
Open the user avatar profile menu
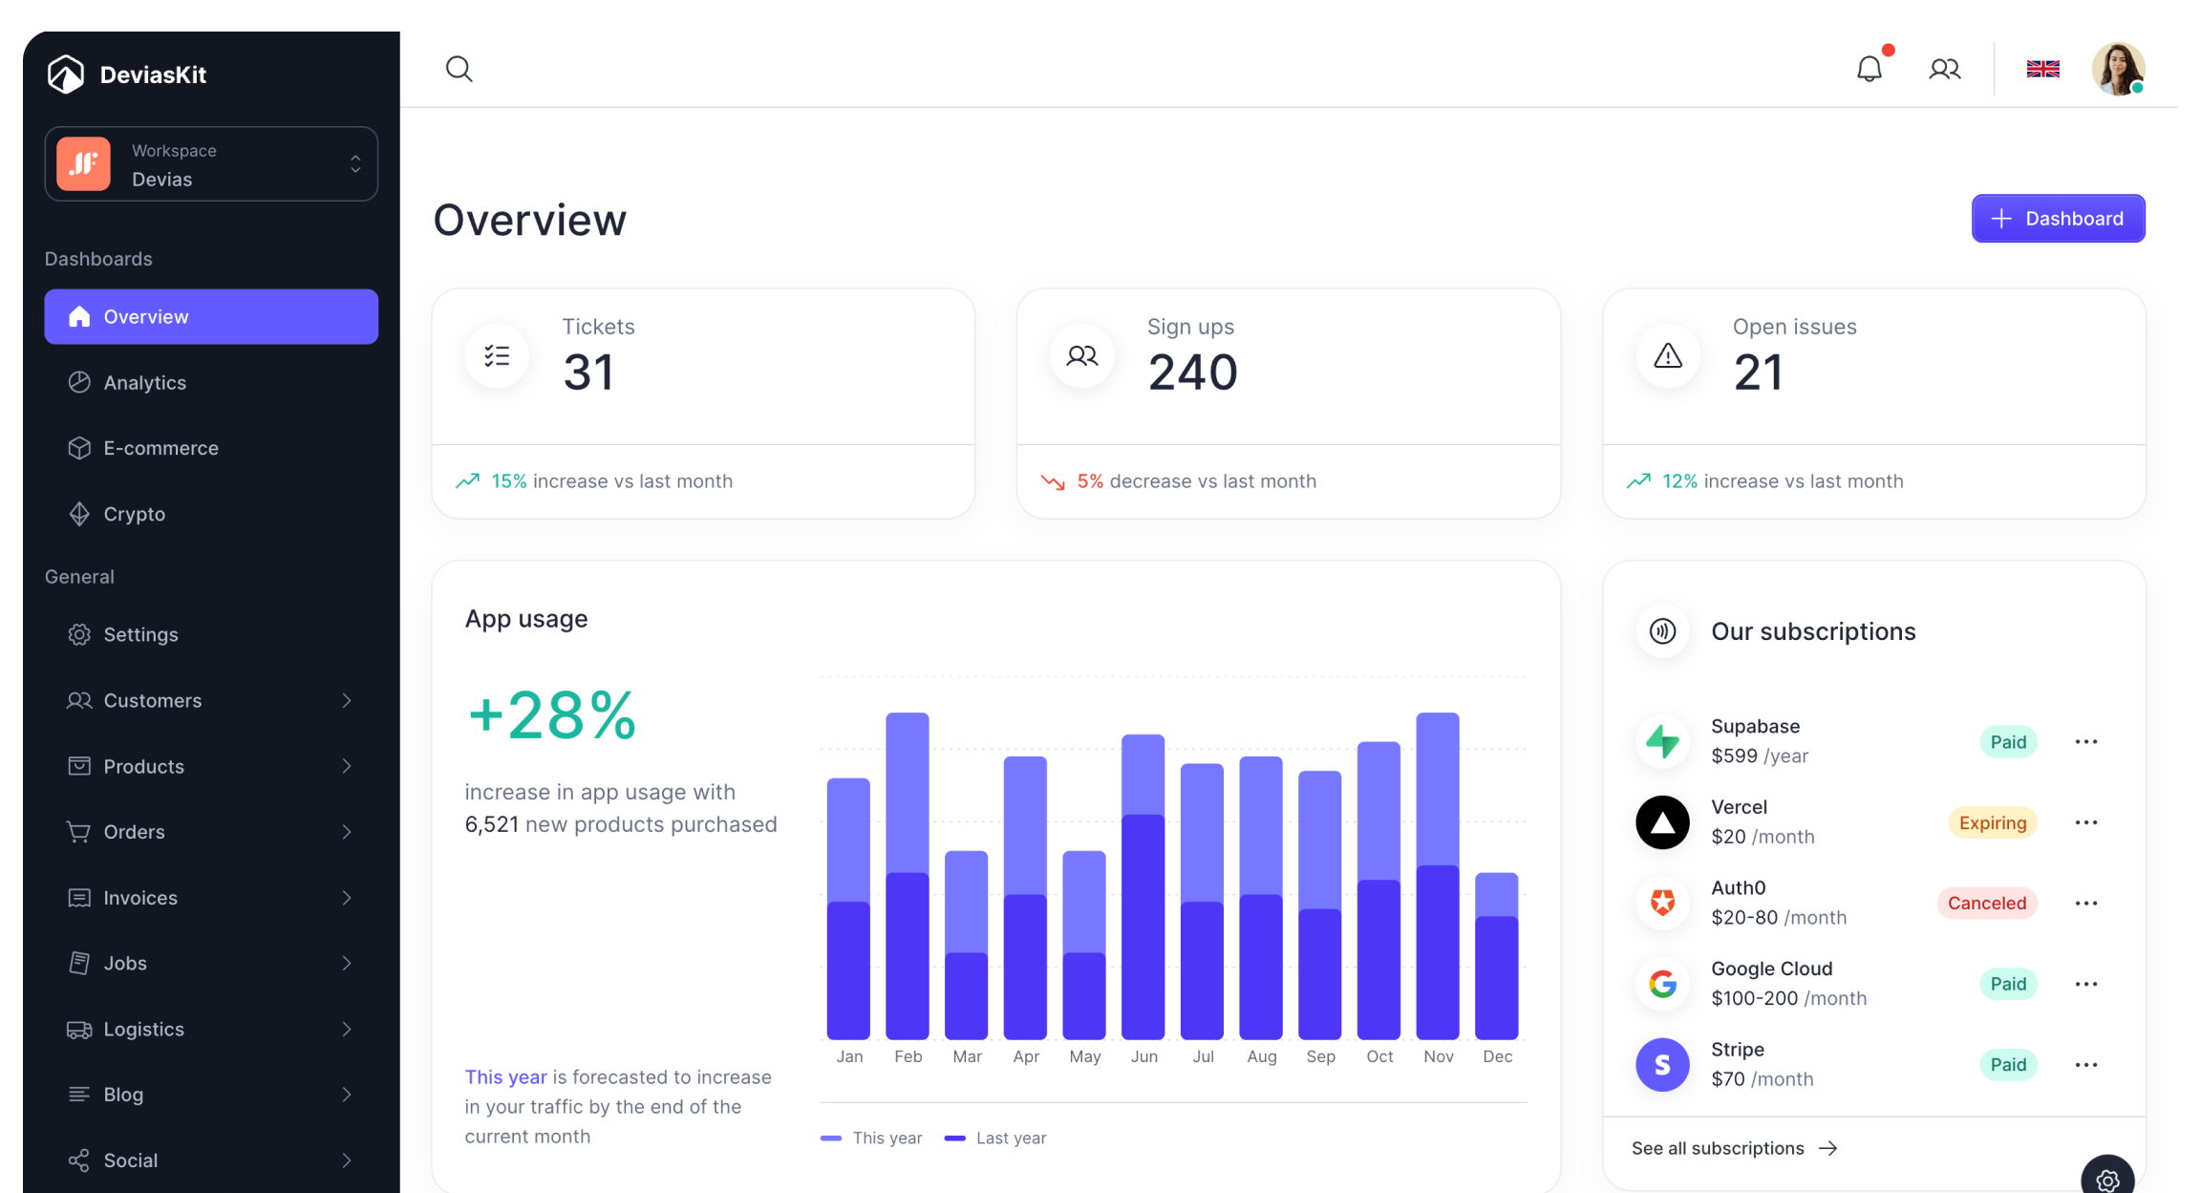(2118, 69)
